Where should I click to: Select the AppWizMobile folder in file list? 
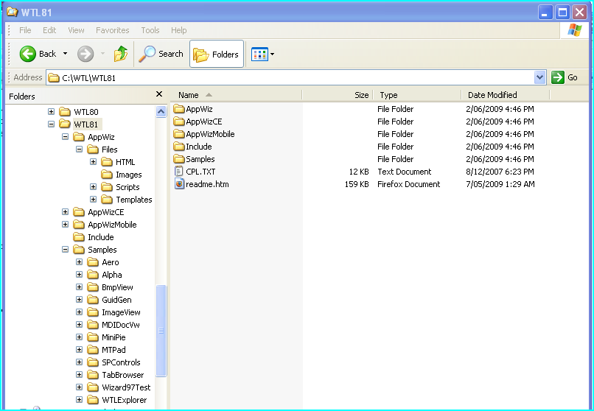[x=209, y=134]
